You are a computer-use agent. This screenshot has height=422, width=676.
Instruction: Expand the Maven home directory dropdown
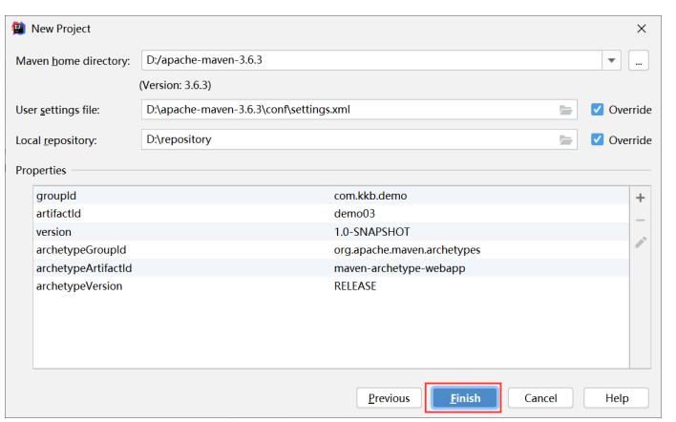coord(611,60)
